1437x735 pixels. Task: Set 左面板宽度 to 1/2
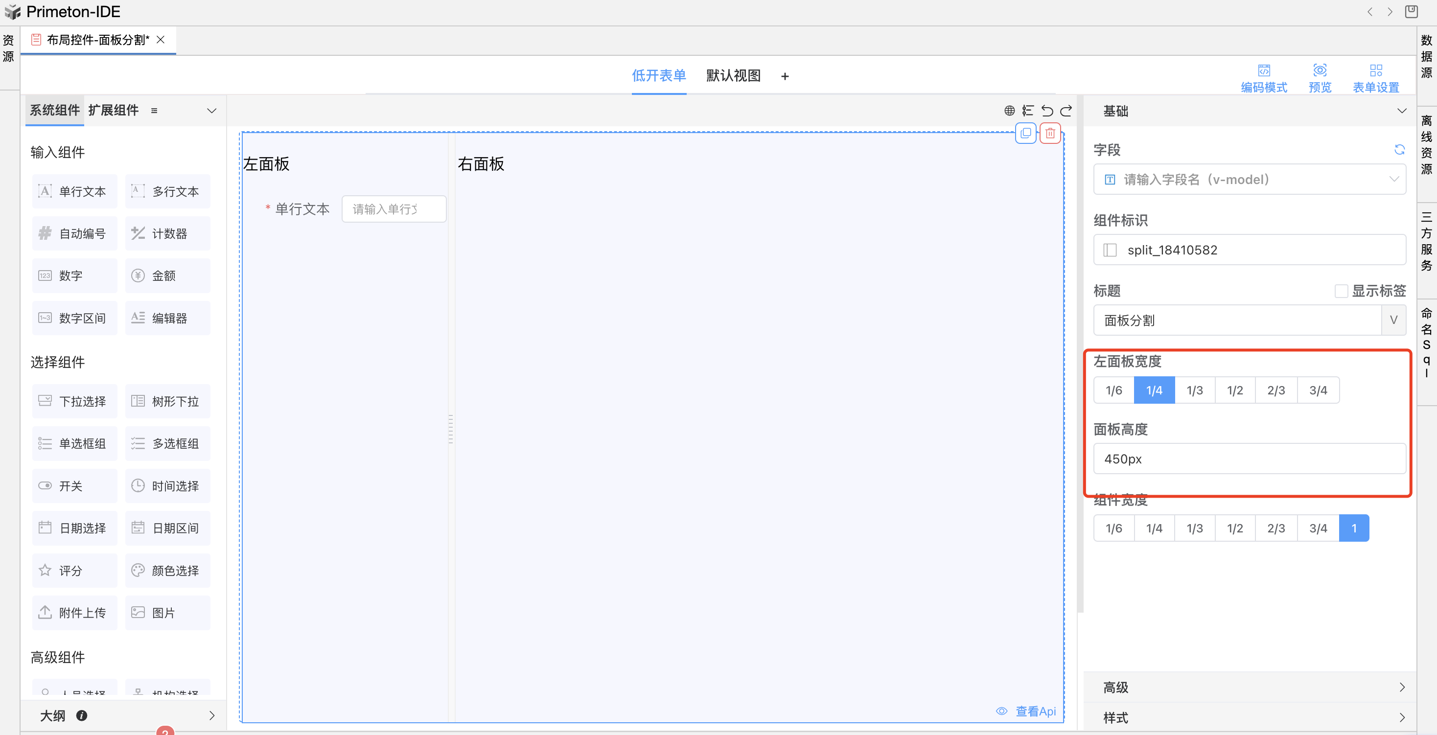(1234, 390)
